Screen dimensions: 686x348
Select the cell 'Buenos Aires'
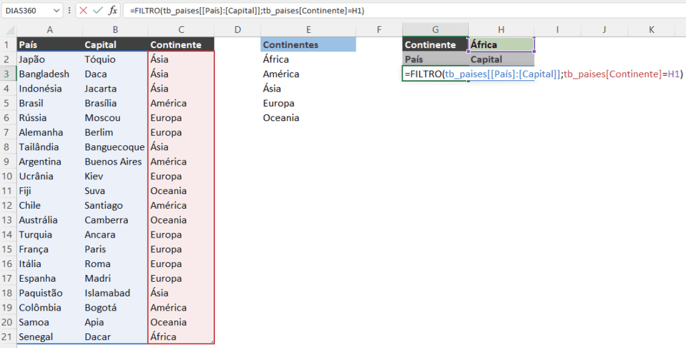coord(115,161)
